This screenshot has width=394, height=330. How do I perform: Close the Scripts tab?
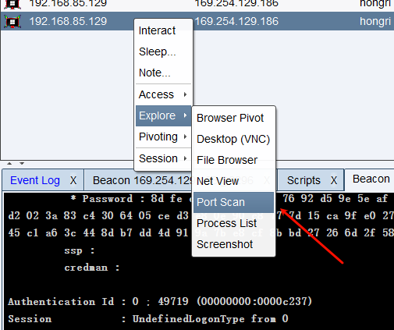[334, 180]
